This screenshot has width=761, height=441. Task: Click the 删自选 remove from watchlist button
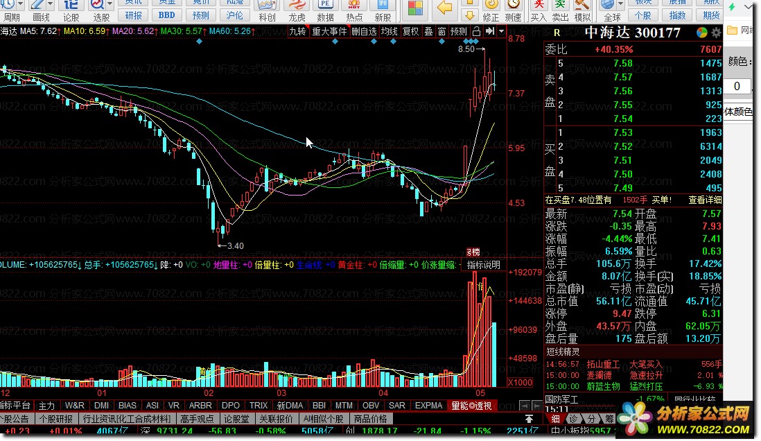click(x=364, y=31)
